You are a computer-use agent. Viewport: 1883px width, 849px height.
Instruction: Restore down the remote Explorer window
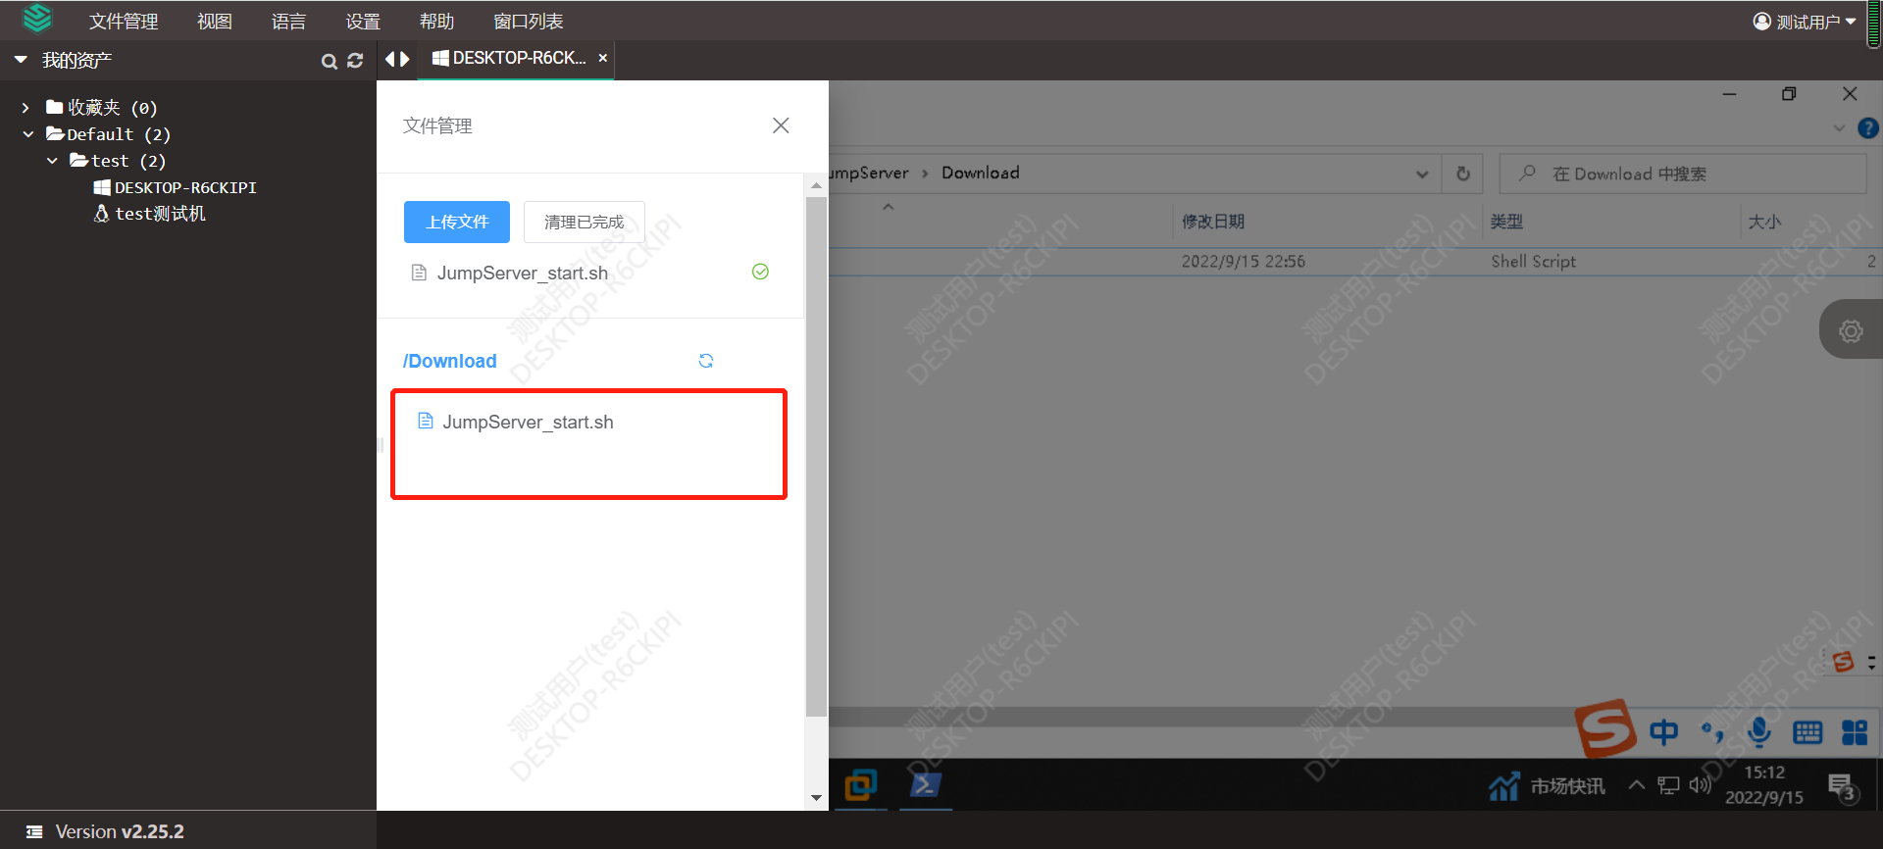click(x=1789, y=94)
